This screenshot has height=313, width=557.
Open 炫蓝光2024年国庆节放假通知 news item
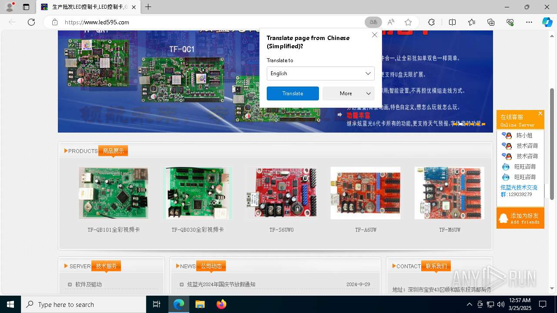pyautogui.click(x=221, y=284)
